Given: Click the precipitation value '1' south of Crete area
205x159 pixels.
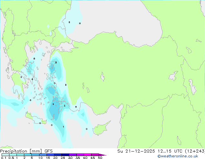Looking at the screenshot, I should (x=63, y=127).
